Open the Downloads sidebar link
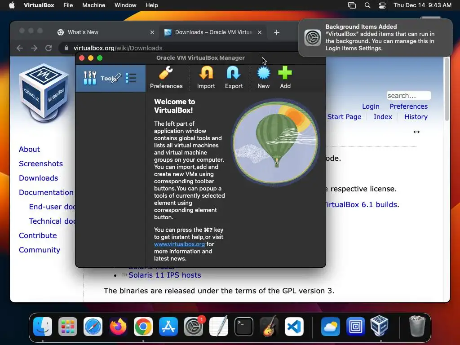Screen dimensions: 460x345 coord(39,178)
